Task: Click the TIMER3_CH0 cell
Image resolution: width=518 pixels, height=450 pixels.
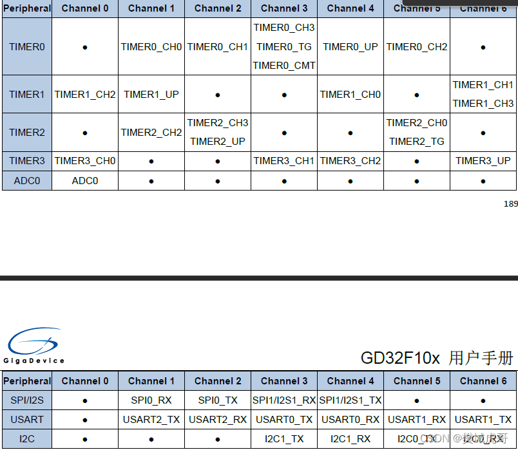Action: click(84, 161)
